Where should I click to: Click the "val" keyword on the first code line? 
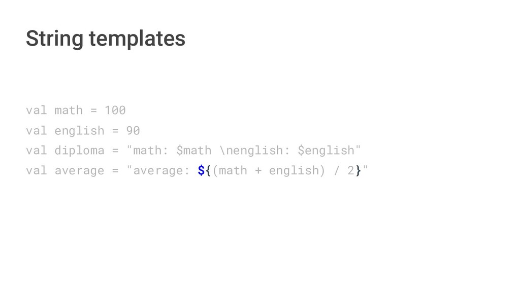pos(36,110)
